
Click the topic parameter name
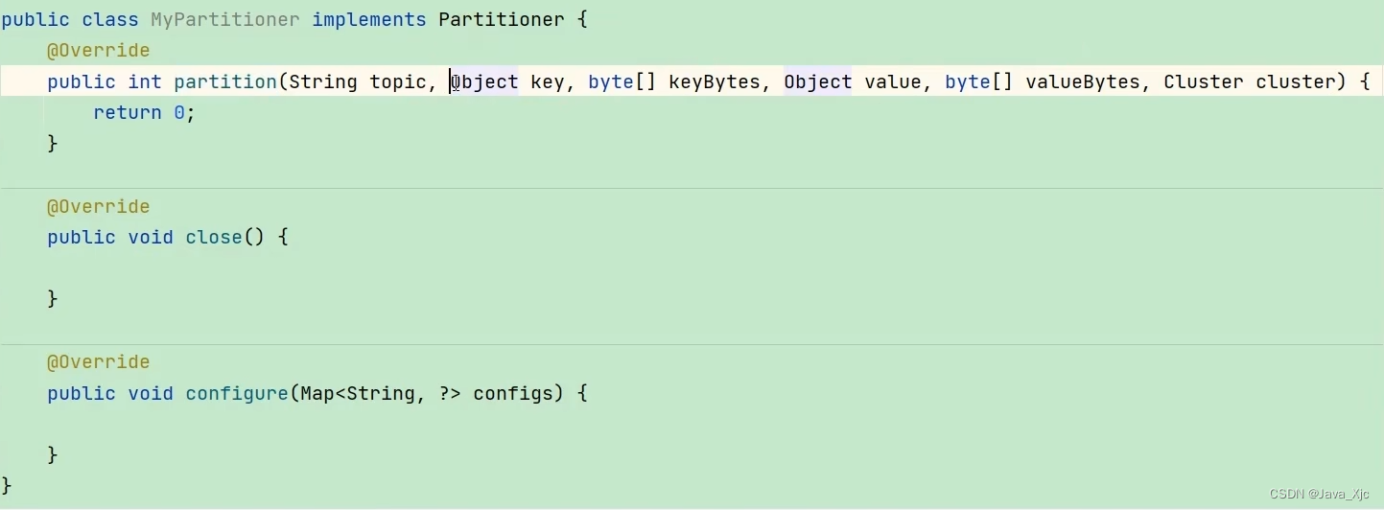coord(398,81)
